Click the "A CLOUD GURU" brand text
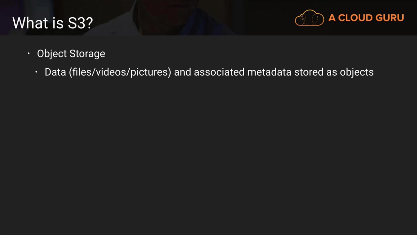 click(366, 18)
